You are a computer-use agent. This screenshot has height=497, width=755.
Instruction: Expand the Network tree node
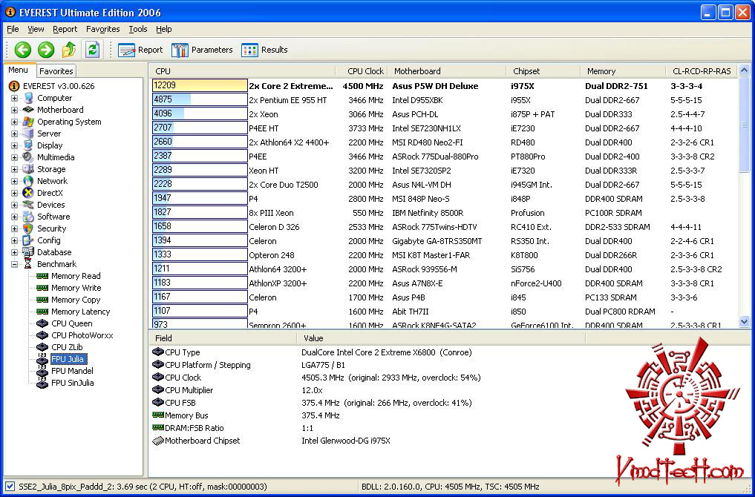[14, 182]
